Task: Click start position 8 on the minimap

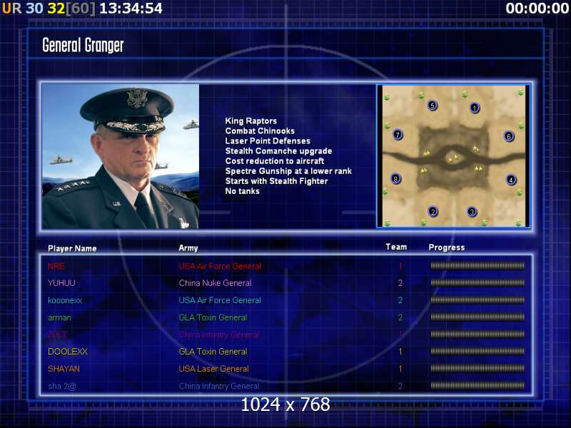Action: coord(395,178)
